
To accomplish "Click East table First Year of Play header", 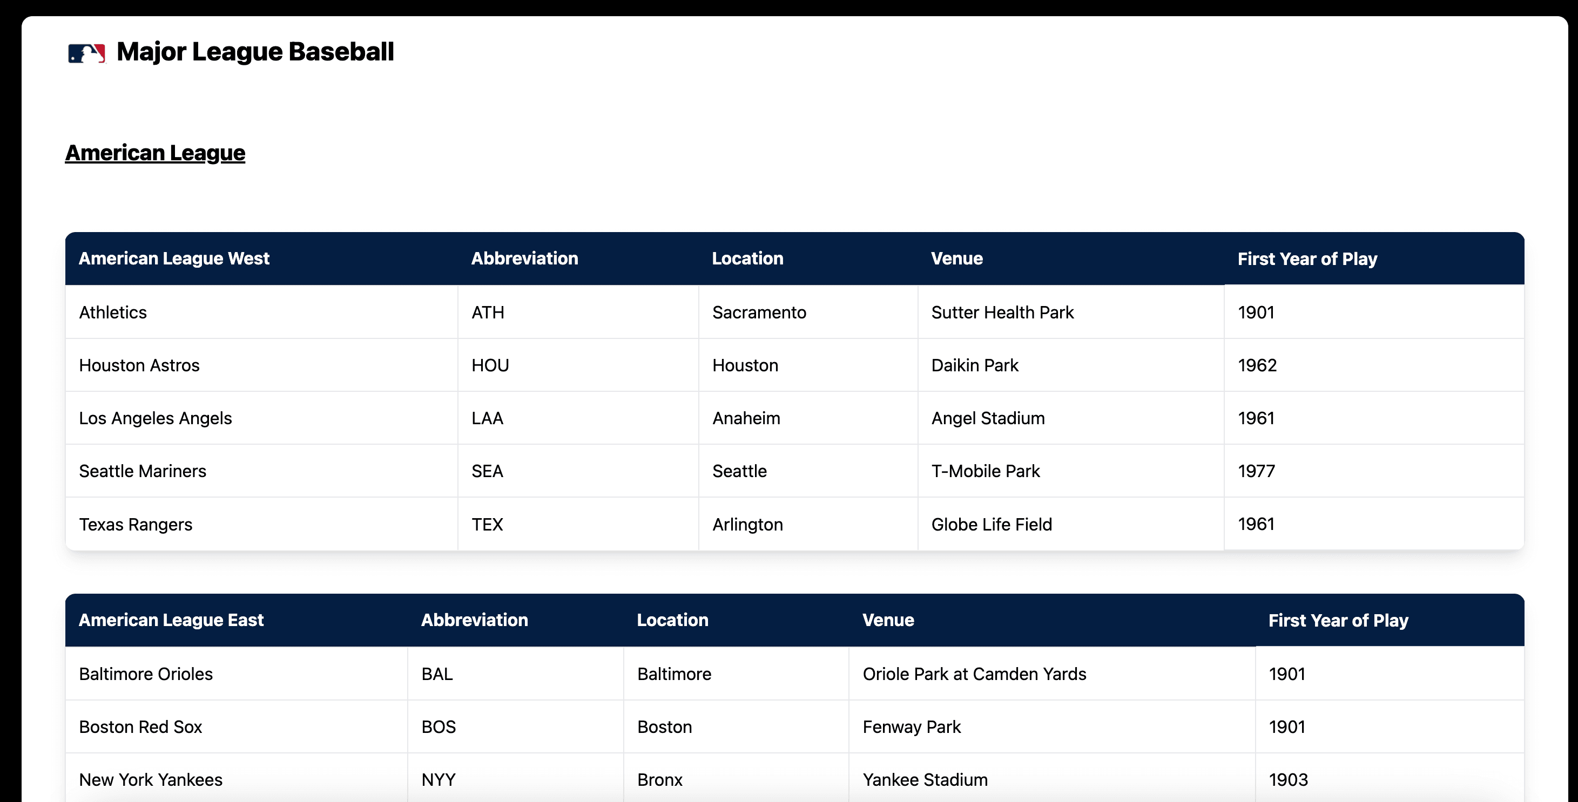I will pyautogui.click(x=1390, y=620).
